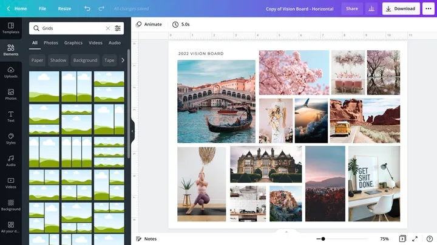The height and width of the screenshot is (245, 437).
Task: Click the Share button
Action: pos(352,8)
